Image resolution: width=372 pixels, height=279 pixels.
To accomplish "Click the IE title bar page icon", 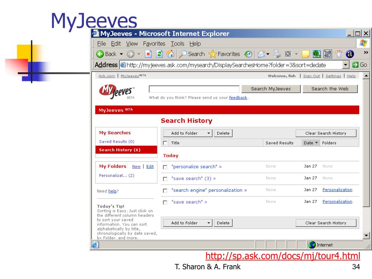I will (96, 33).
